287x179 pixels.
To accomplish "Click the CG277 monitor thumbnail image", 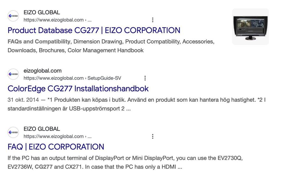I will pyautogui.click(x=250, y=27).
